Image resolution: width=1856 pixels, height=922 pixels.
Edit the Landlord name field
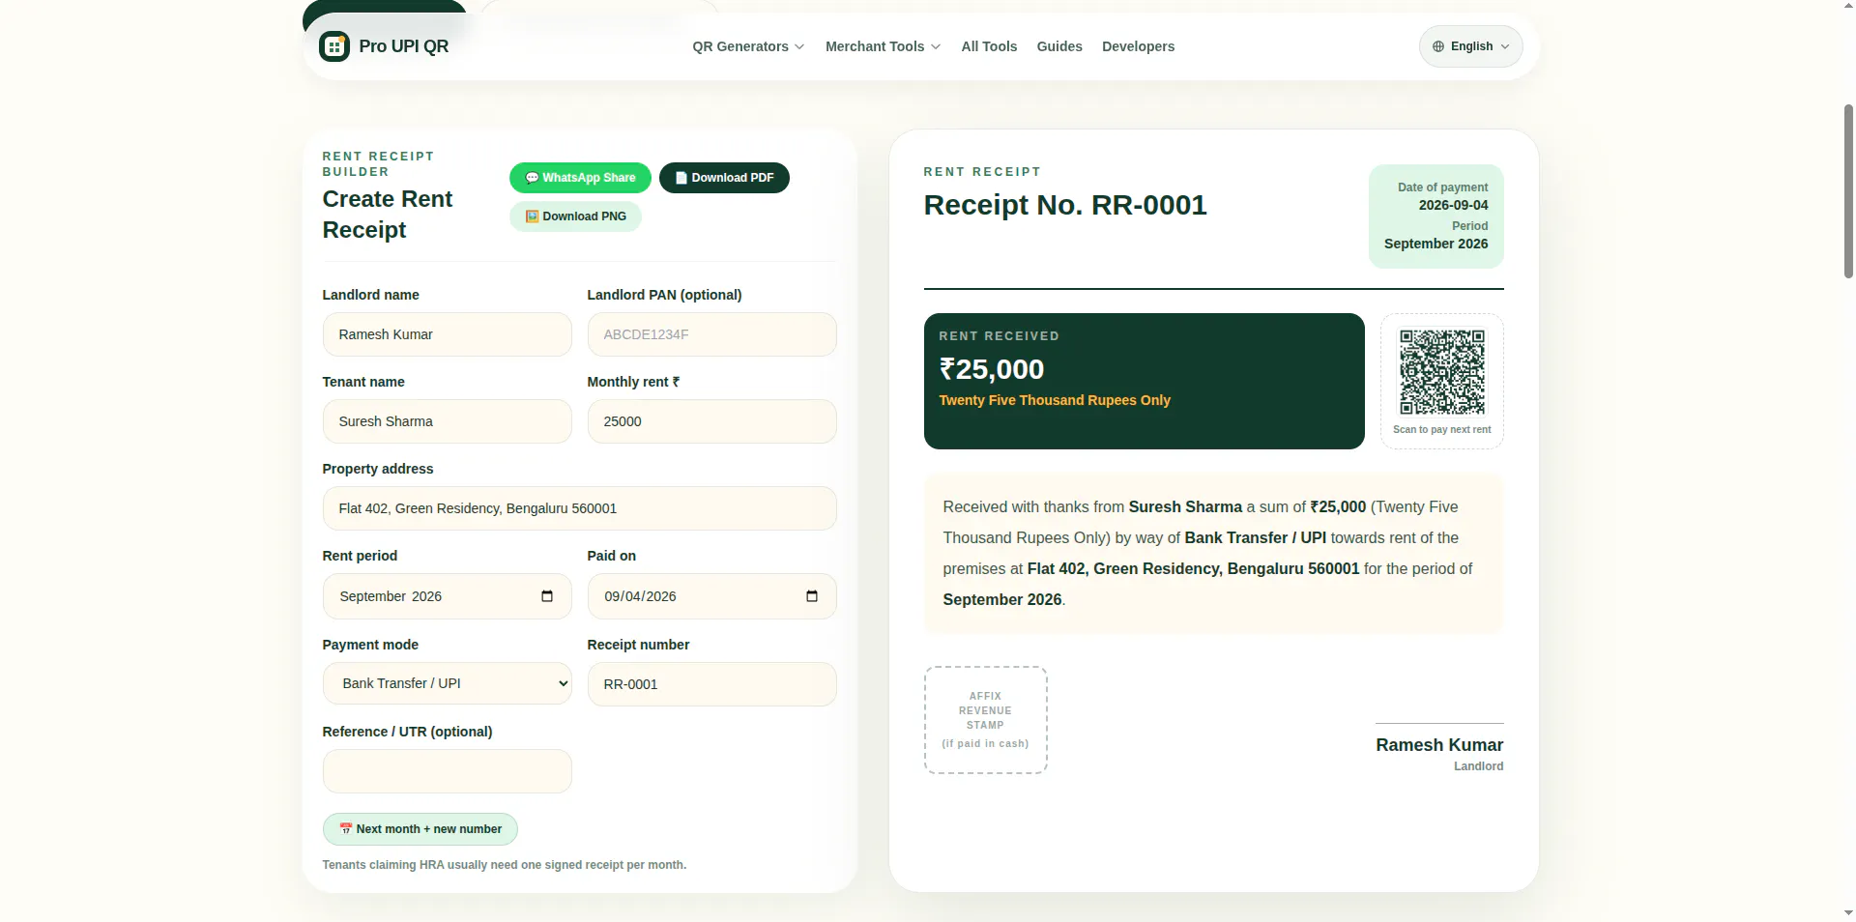447,334
